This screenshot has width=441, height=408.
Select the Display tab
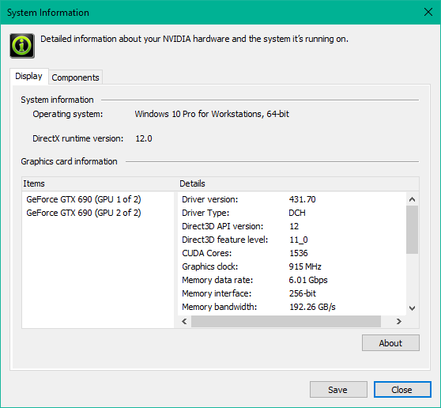[28, 76]
